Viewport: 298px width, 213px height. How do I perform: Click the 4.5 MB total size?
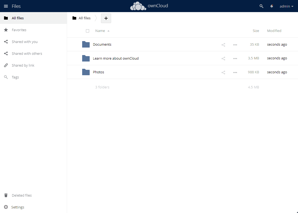pyautogui.click(x=253, y=87)
